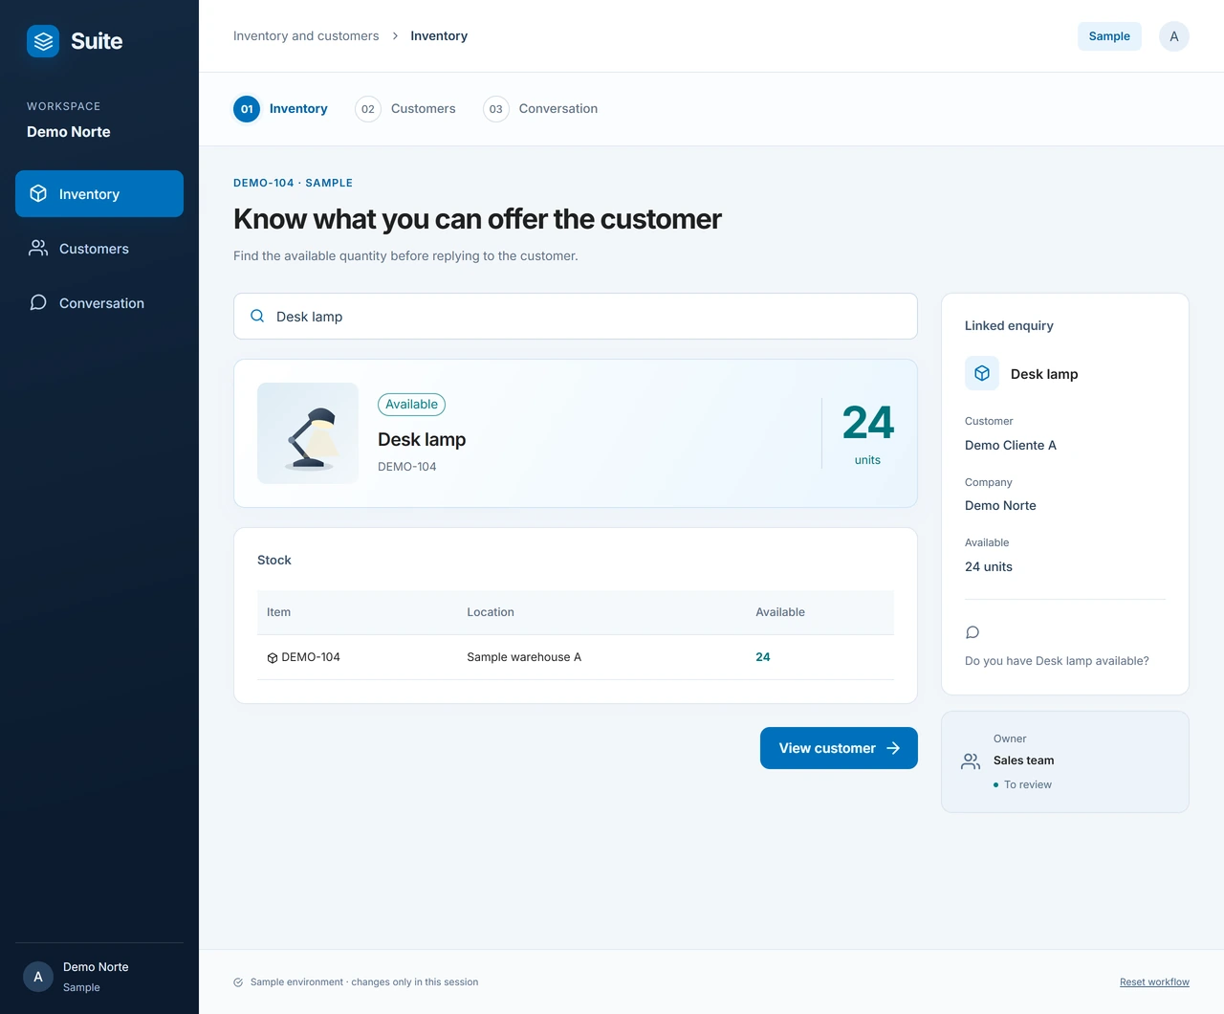Click the 24 value in Stock table
This screenshot has width=1224, height=1014.
[x=763, y=657]
